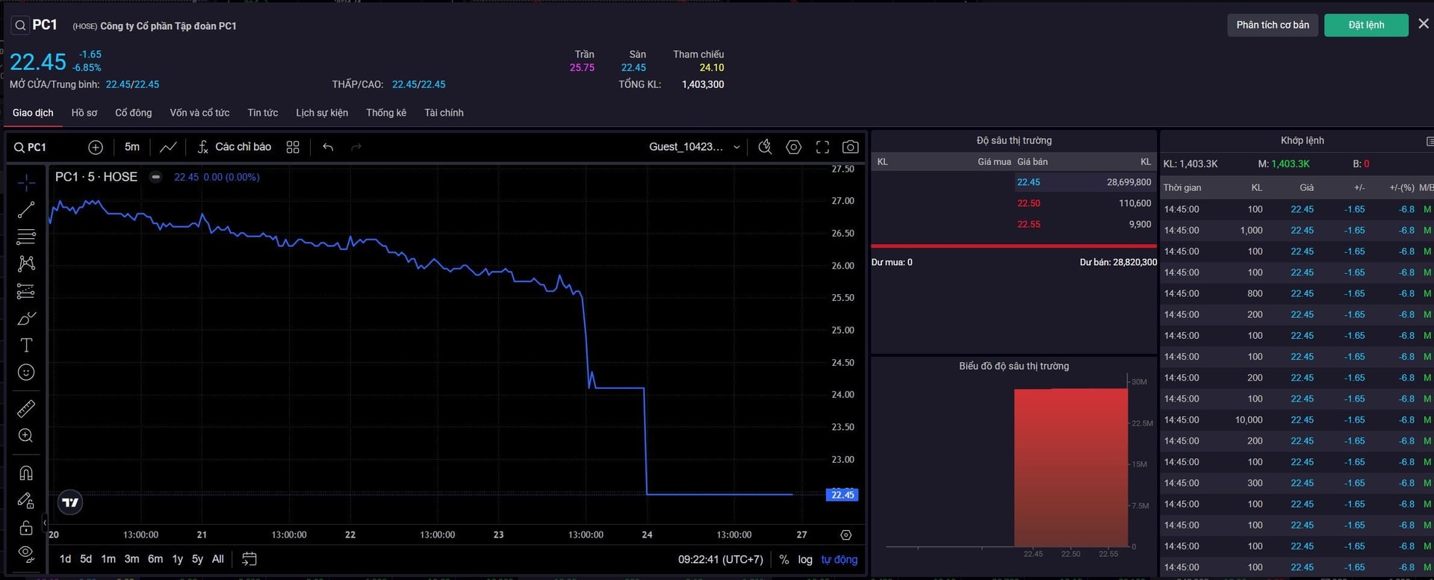
Task: Take a chart snapshot with camera icon
Action: (x=850, y=147)
